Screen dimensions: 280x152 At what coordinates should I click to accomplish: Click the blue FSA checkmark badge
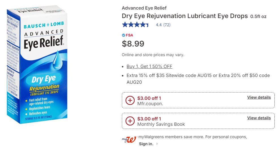click(x=124, y=35)
